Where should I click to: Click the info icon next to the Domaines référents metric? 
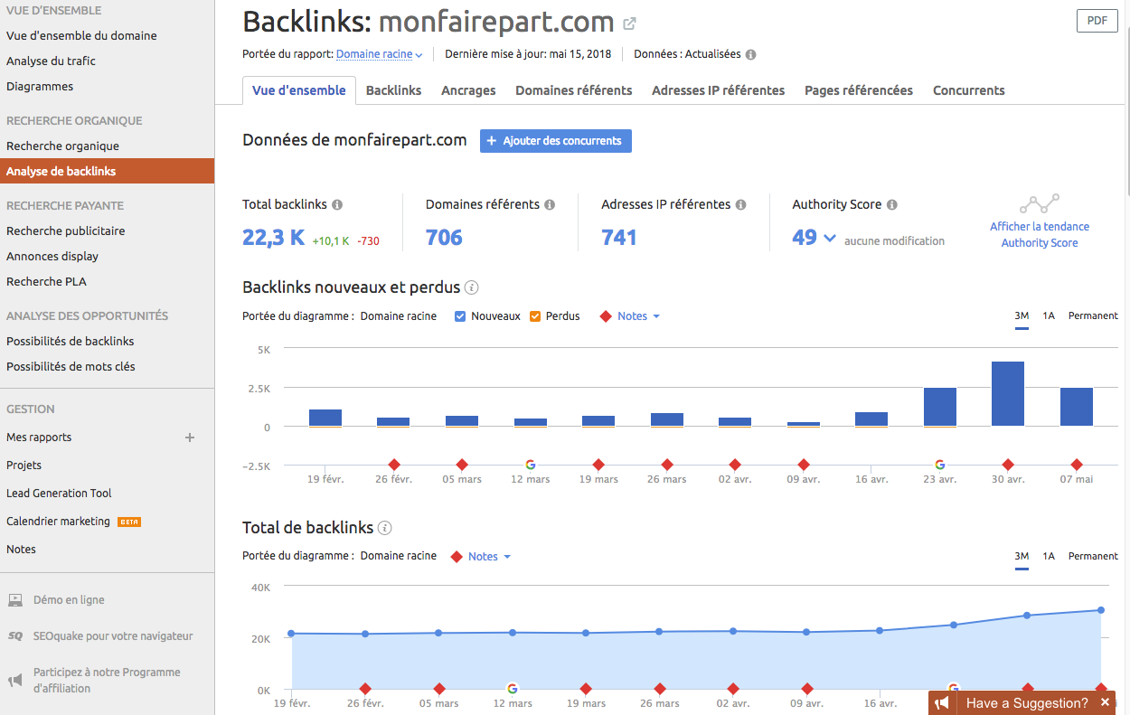550,205
